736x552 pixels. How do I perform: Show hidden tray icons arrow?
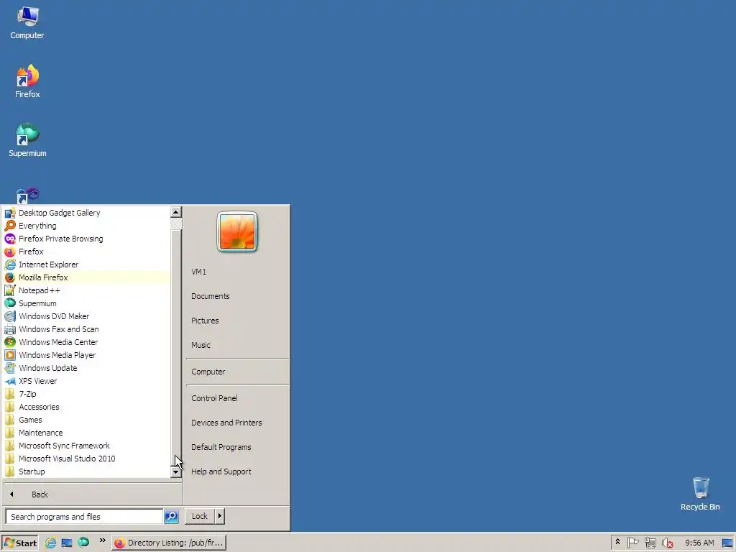(617, 542)
